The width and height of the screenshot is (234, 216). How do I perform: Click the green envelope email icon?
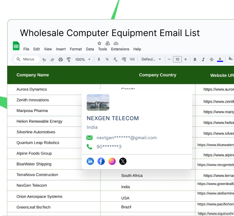(x=89, y=138)
